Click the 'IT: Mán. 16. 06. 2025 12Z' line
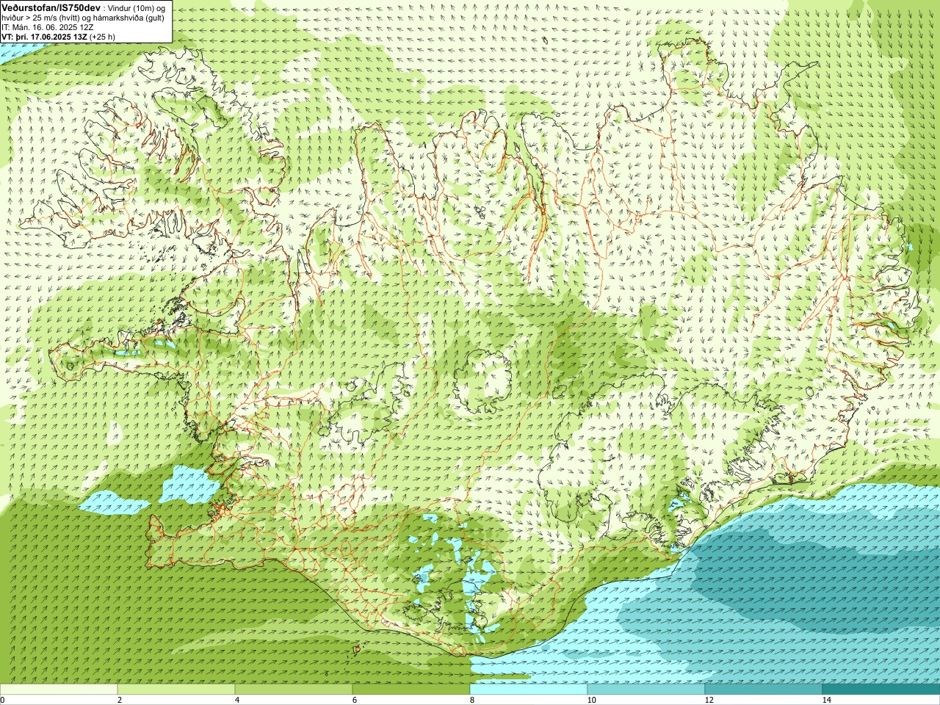The width and height of the screenshot is (940, 705). 47,27
